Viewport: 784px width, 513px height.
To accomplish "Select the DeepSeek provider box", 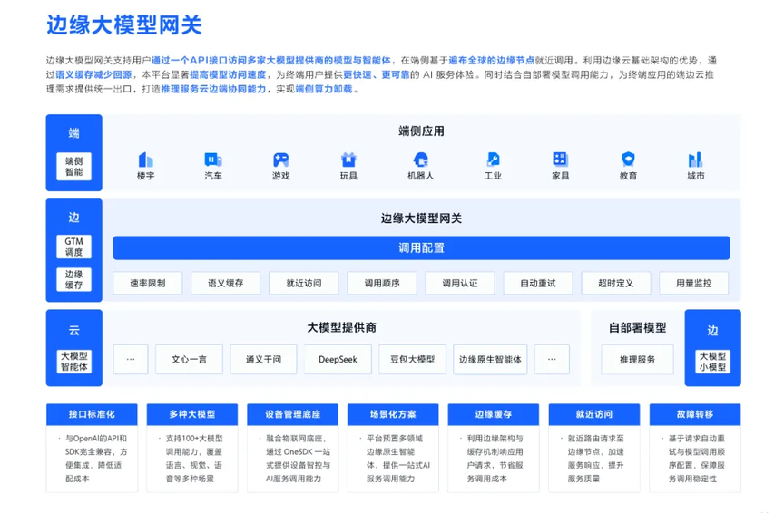I will point(338,359).
